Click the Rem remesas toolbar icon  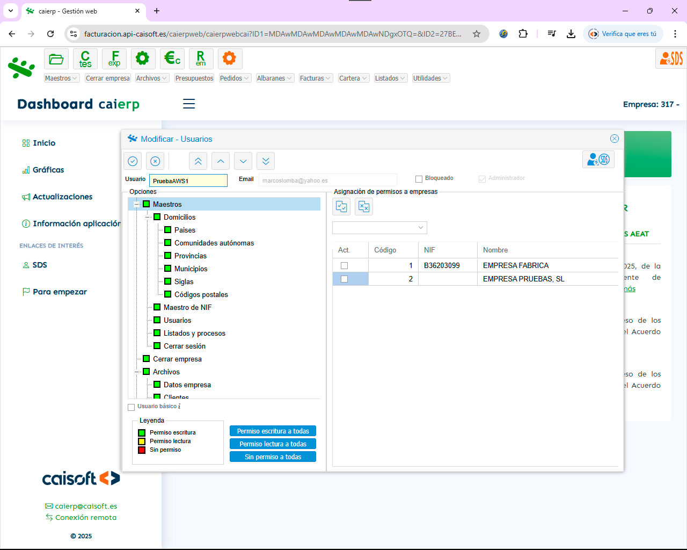click(201, 59)
